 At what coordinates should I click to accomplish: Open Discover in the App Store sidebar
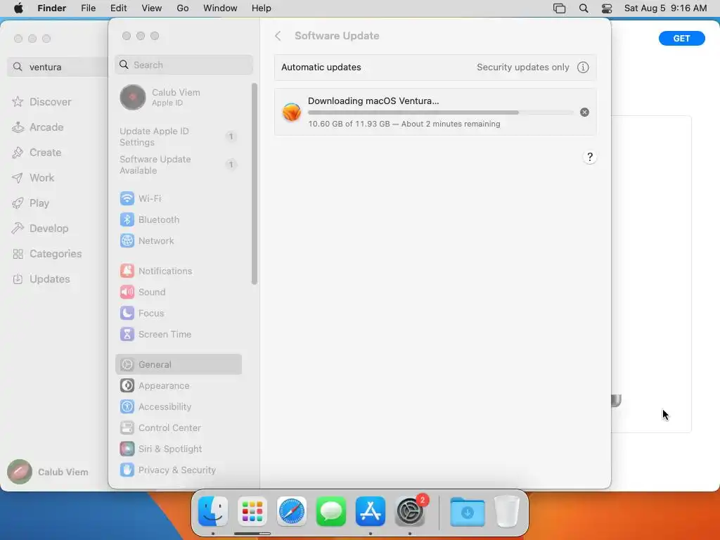point(42,101)
